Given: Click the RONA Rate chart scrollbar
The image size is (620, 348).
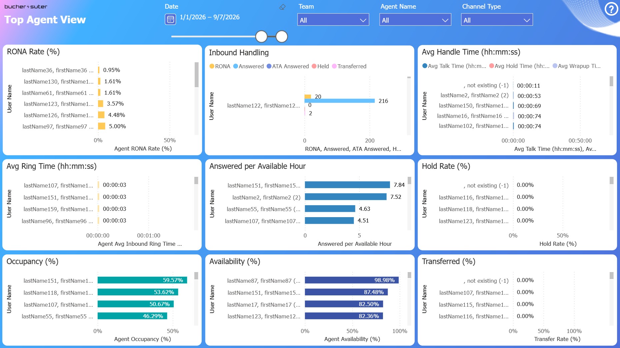Looking at the screenshot, I should 197,75.
